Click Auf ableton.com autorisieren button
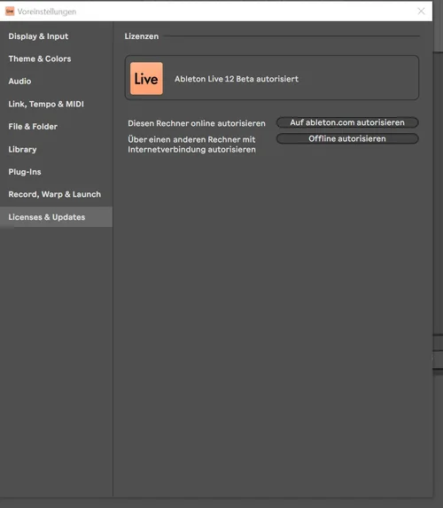This screenshot has width=443, height=508. click(347, 122)
